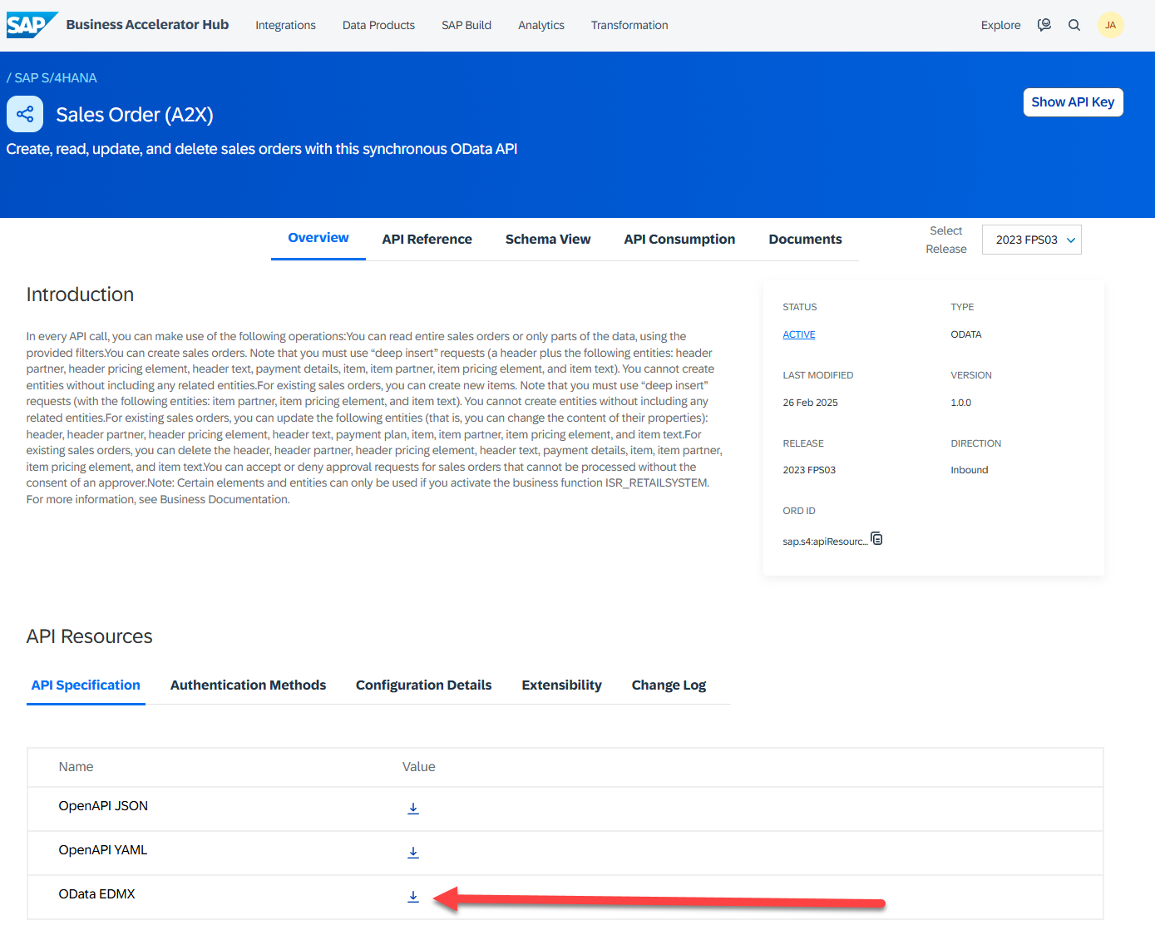
Task: Open the feedback chat icon
Action: 1044,25
